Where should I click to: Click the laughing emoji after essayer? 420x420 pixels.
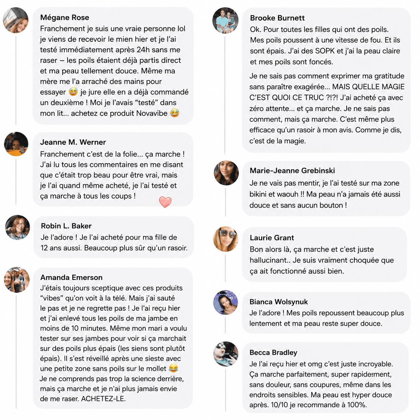pos(73,92)
